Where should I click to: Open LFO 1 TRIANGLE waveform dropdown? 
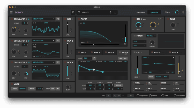(158, 58)
